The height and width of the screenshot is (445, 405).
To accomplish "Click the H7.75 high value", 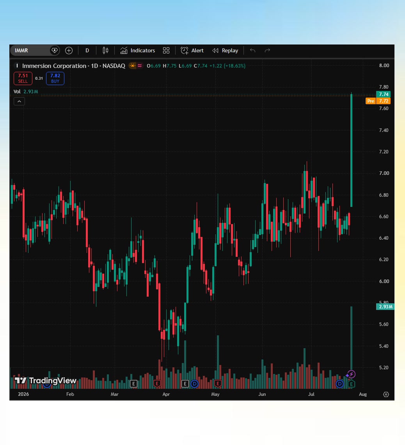I will (170, 66).
